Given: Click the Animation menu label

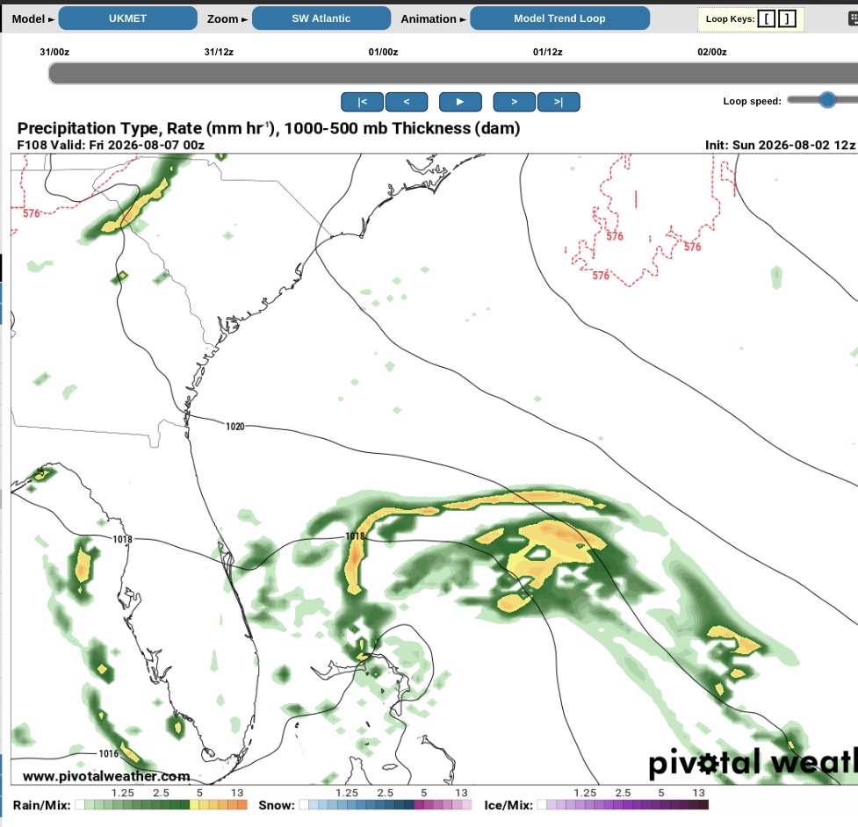Looking at the screenshot, I should point(433,19).
